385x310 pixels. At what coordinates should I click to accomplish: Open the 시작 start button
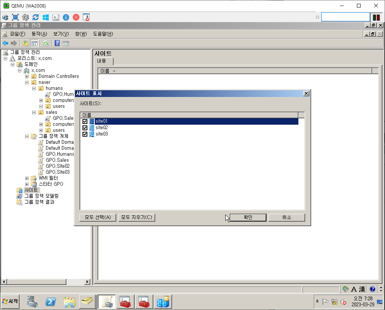(x=10, y=301)
